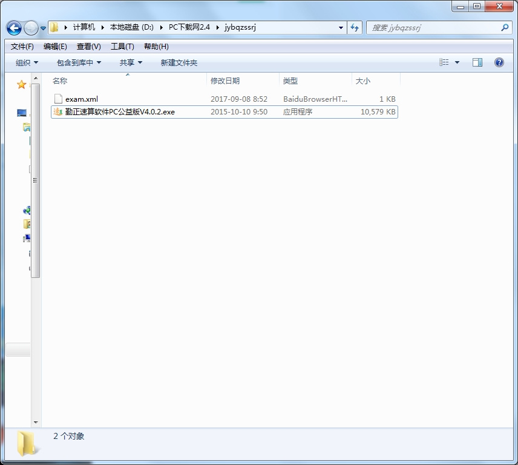Open the 文件(F) menu

coord(22,47)
